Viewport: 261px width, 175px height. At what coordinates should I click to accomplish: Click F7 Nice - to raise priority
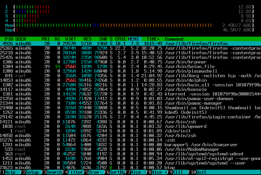(136, 172)
